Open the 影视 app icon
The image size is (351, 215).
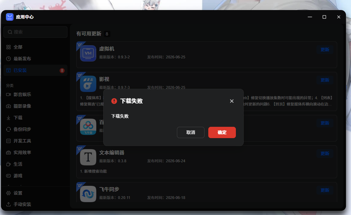tap(88, 84)
